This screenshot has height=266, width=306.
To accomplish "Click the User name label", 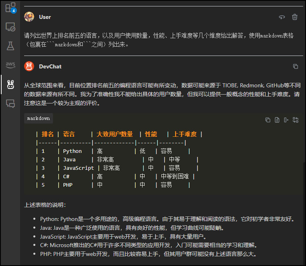I will tap(45, 17).
